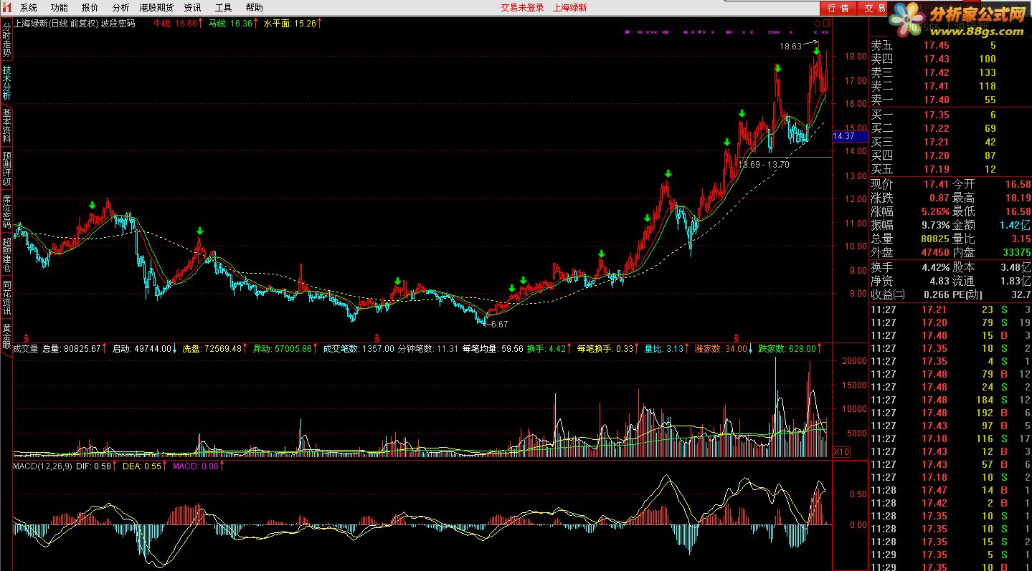The height and width of the screenshot is (571, 1032).
Task: Click the green arrow above the 18.63 peak
Action: pyautogui.click(x=817, y=52)
